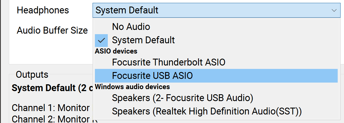Click the Outputs group box title
Viewport: 344px width, 123px height.
(32, 75)
